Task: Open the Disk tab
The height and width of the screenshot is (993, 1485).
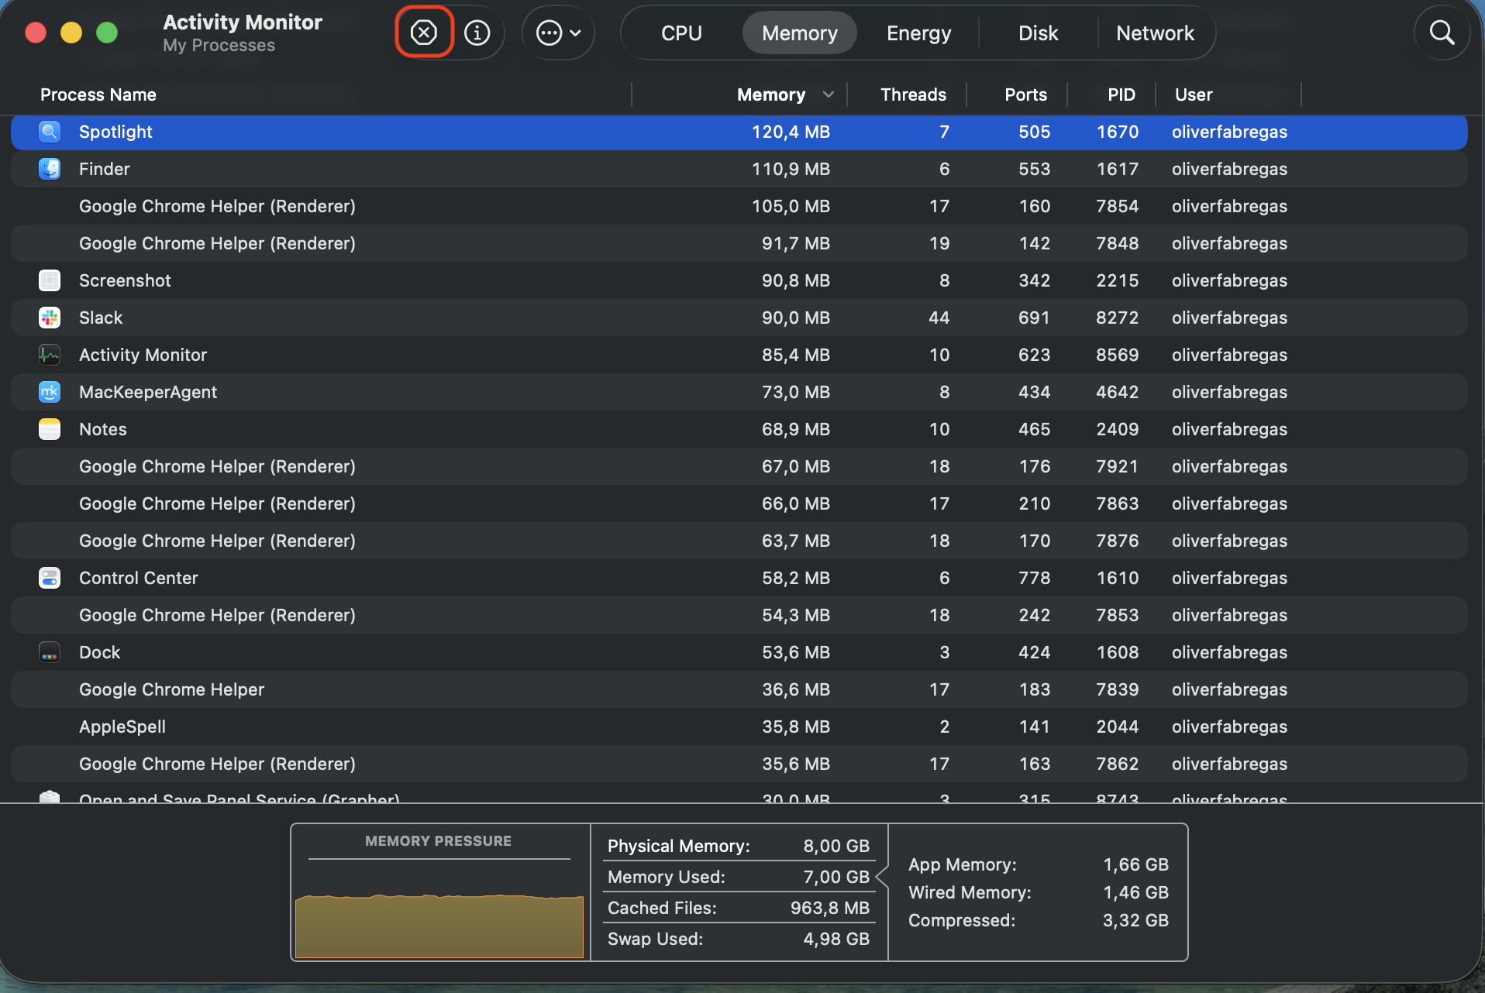Action: [1038, 33]
